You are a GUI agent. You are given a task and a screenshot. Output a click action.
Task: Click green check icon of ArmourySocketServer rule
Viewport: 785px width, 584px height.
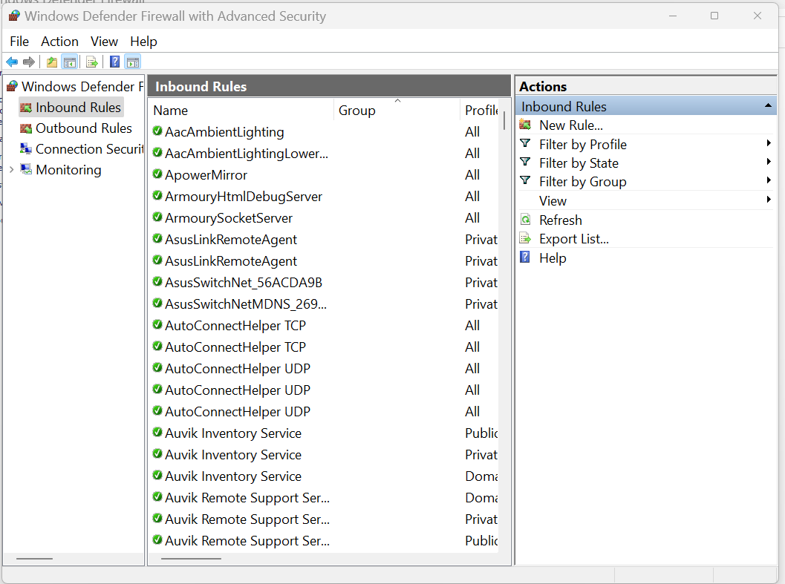point(157,217)
